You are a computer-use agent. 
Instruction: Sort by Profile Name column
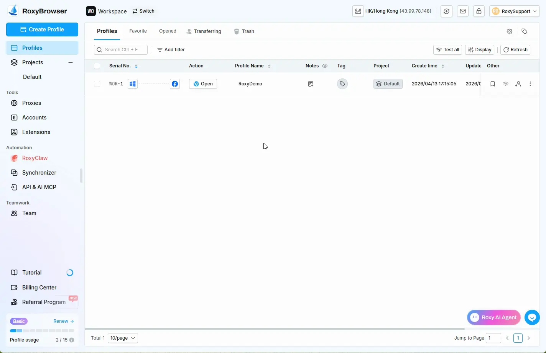coord(269,66)
